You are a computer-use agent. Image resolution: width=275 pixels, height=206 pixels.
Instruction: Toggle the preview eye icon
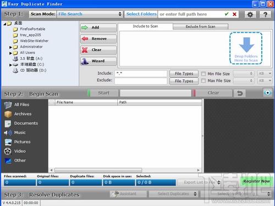pos(268,93)
